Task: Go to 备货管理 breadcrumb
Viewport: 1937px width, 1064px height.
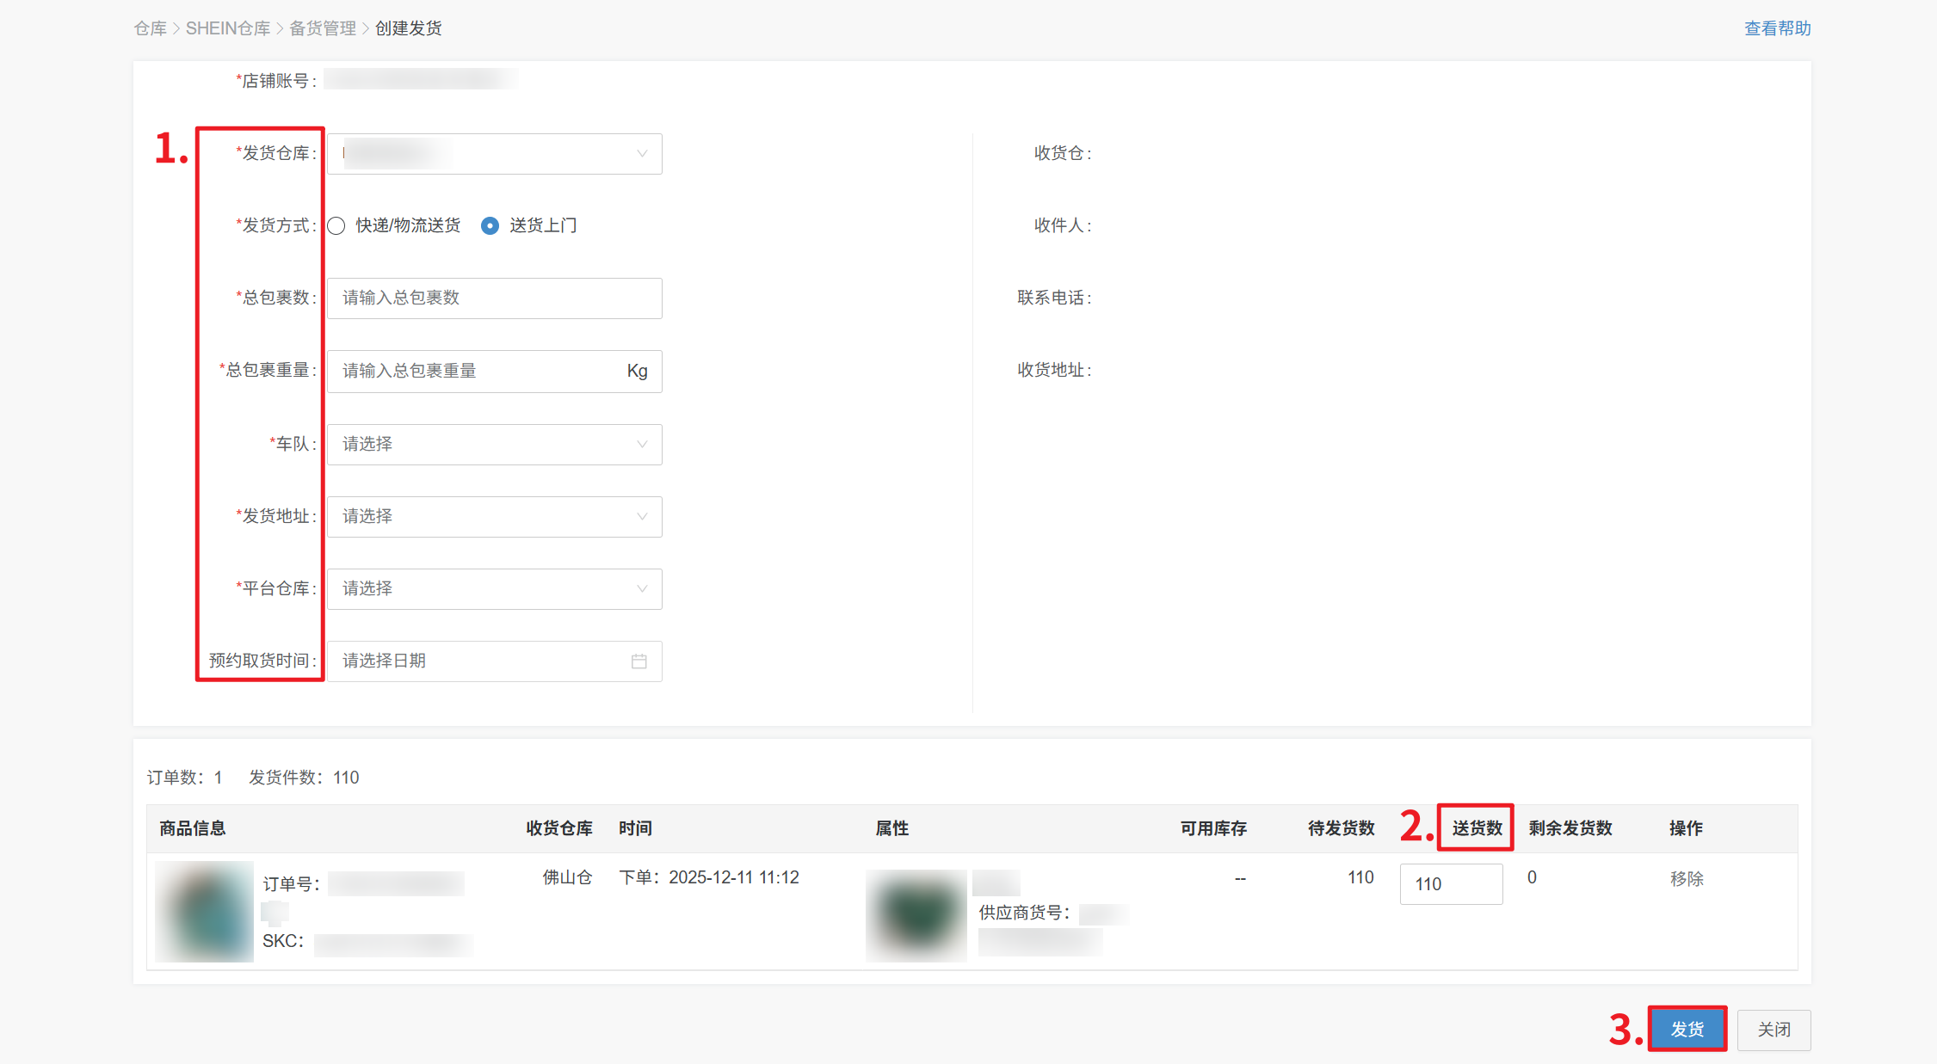Action: point(322,28)
